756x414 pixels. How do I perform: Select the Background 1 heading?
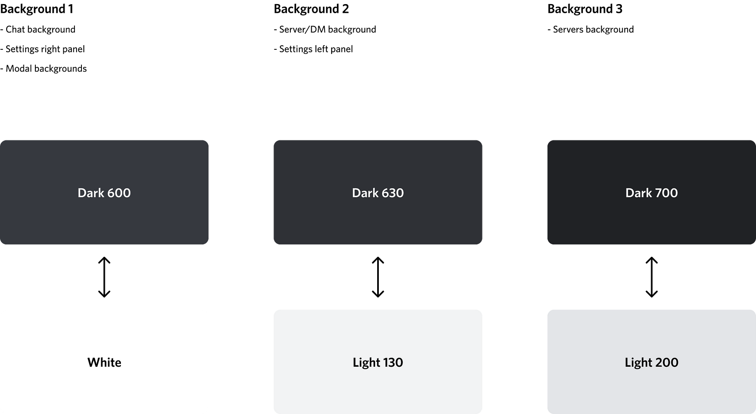37,9
